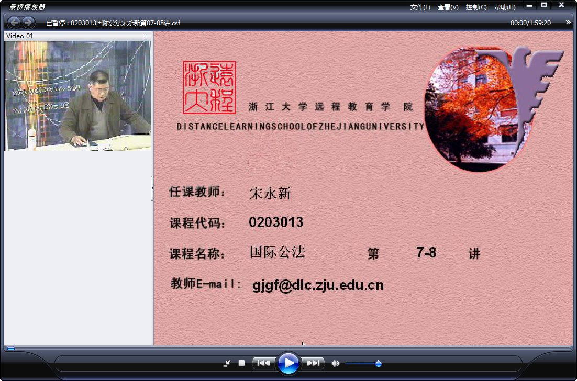Click the teacher name 宋永新
Viewport: 577px width, 381px height.
pyautogui.click(x=270, y=193)
